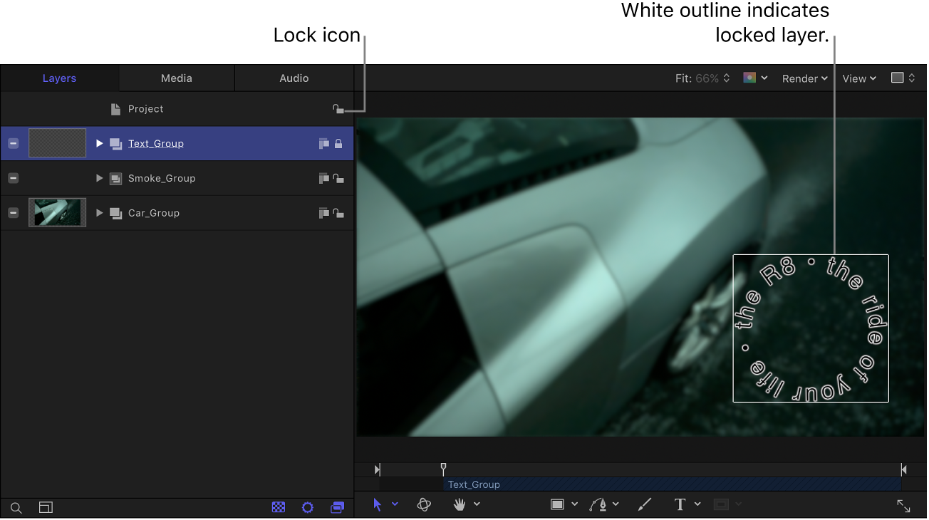Image resolution: width=929 pixels, height=520 pixels.
Task: Switch to the Media tab
Action: (177, 78)
